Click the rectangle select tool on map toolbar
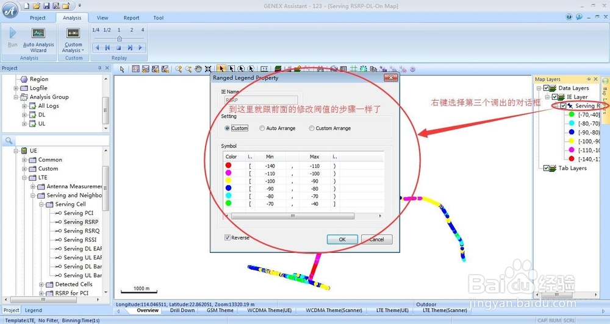Image resolution: width=610 pixels, height=324 pixels. (x=231, y=69)
